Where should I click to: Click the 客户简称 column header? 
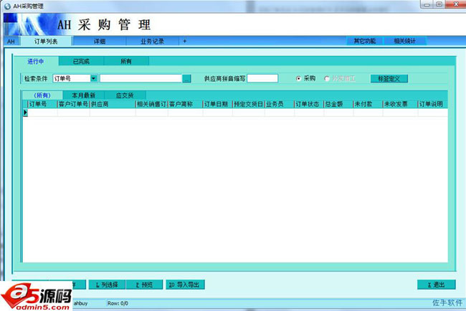186,104
